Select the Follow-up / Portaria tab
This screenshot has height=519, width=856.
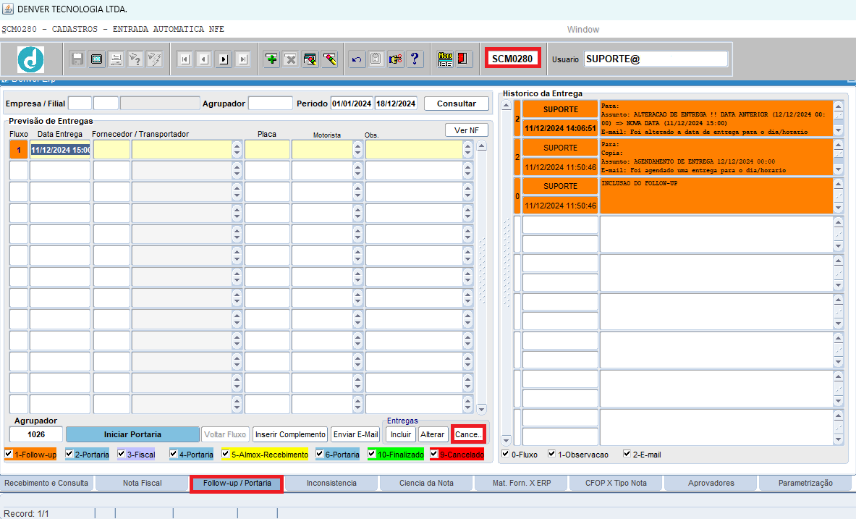(237, 484)
